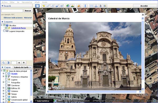Collapse the Search panel triangle

click(2, 6)
